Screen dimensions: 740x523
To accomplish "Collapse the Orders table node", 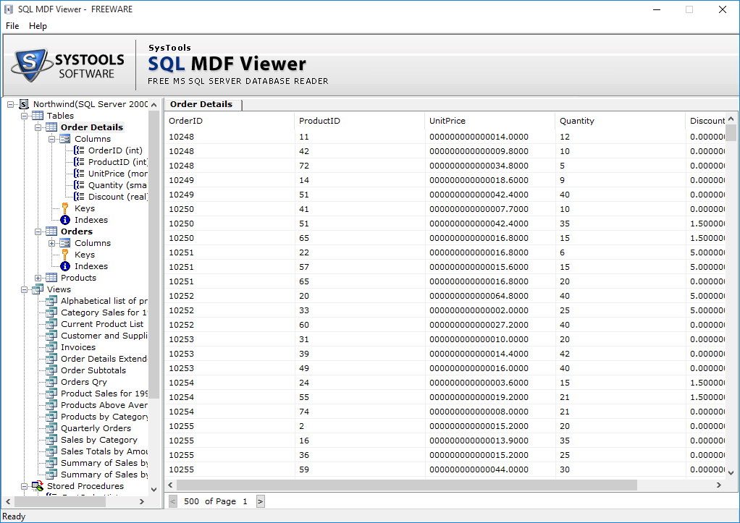I will 38,231.
